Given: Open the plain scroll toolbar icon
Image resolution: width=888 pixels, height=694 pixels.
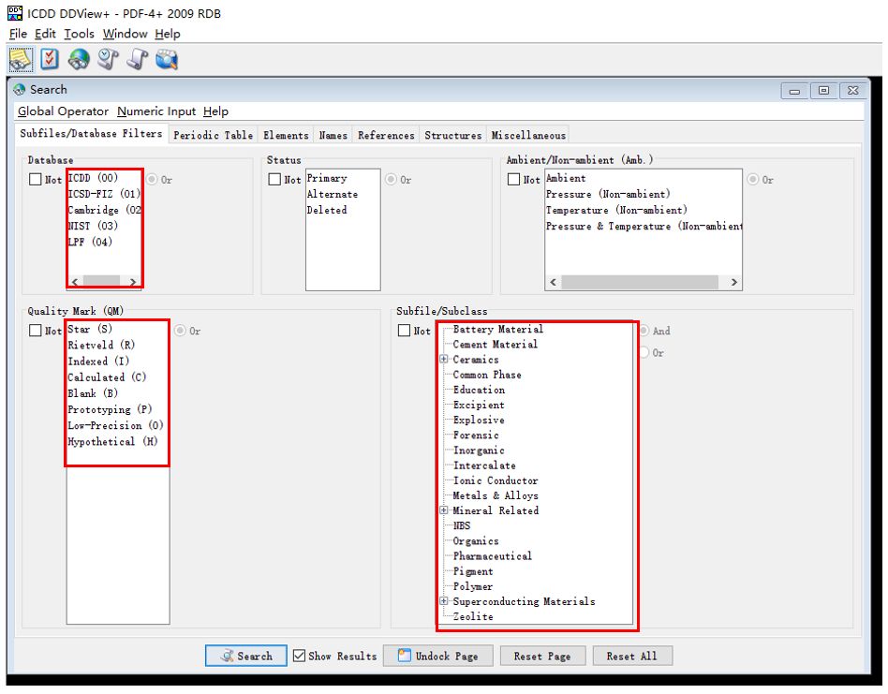Looking at the screenshot, I should tap(137, 59).
